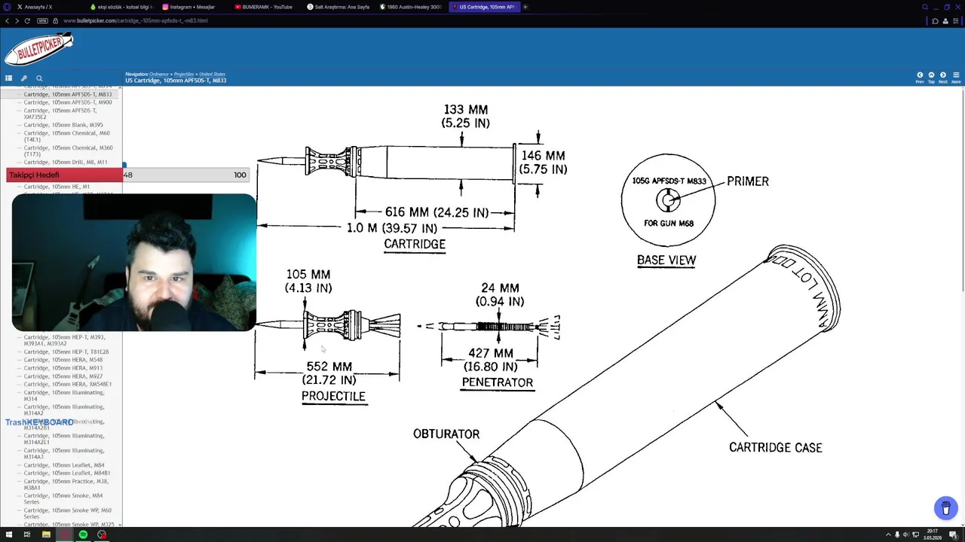Open a new browser tab with plus
This screenshot has height=542, width=965.
tap(525, 7)
